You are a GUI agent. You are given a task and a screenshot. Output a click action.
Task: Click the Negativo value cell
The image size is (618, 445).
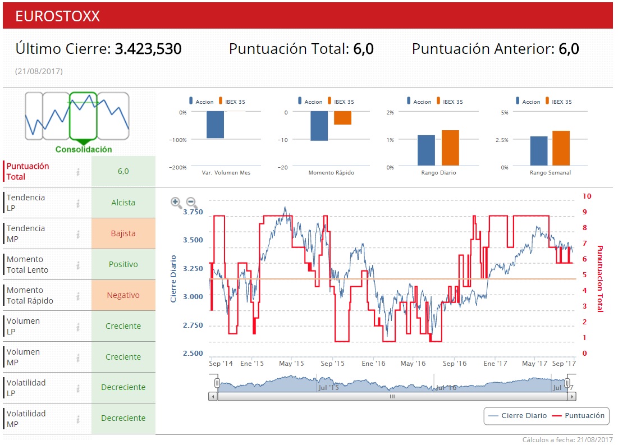coord(123,295)
